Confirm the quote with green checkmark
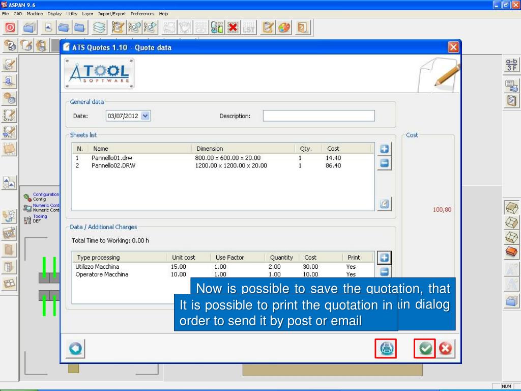Screen dimensions: 521x391 coord(425,348)
